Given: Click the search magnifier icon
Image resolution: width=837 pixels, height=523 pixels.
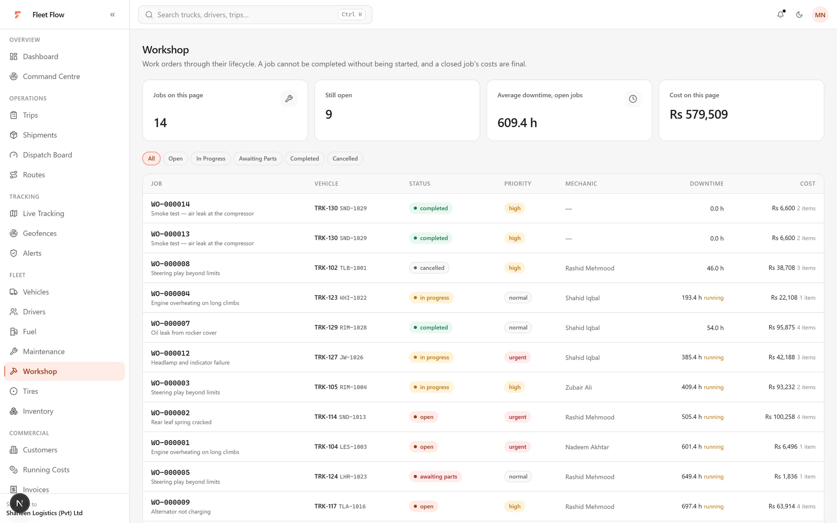Looking at the screenshot, I should [x=149, y=15].
